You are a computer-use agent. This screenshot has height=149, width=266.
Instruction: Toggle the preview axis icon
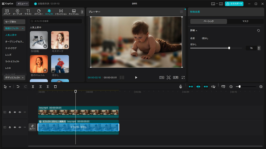pyautogui.click(x=213, y=87)
